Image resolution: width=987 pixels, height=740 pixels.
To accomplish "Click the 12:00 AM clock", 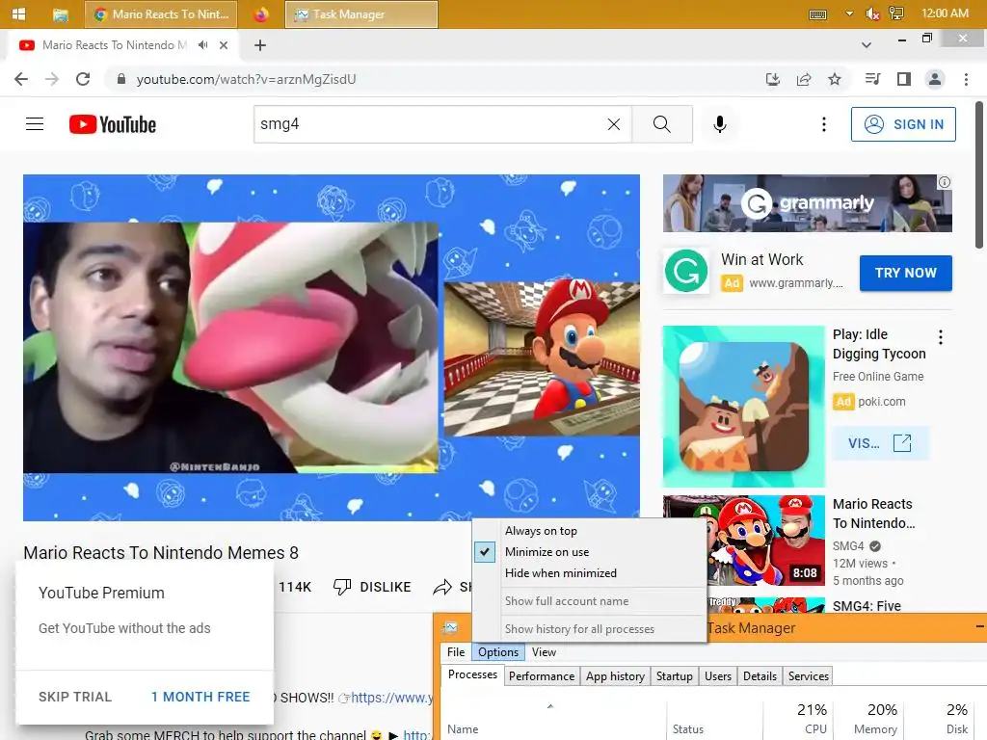I will (945, 13).
